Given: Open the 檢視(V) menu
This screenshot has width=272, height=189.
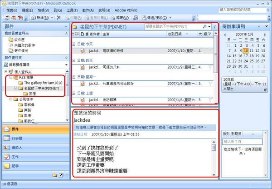Looking at the screenshot, I should click(x=43, y=10).
